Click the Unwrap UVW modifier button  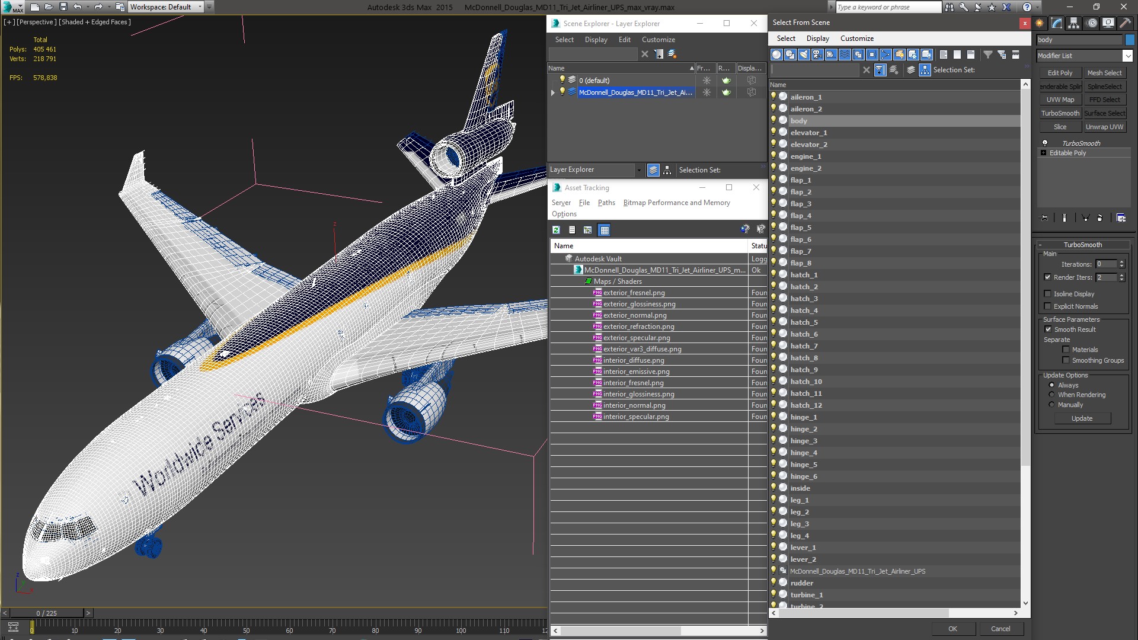(1104, 127)
